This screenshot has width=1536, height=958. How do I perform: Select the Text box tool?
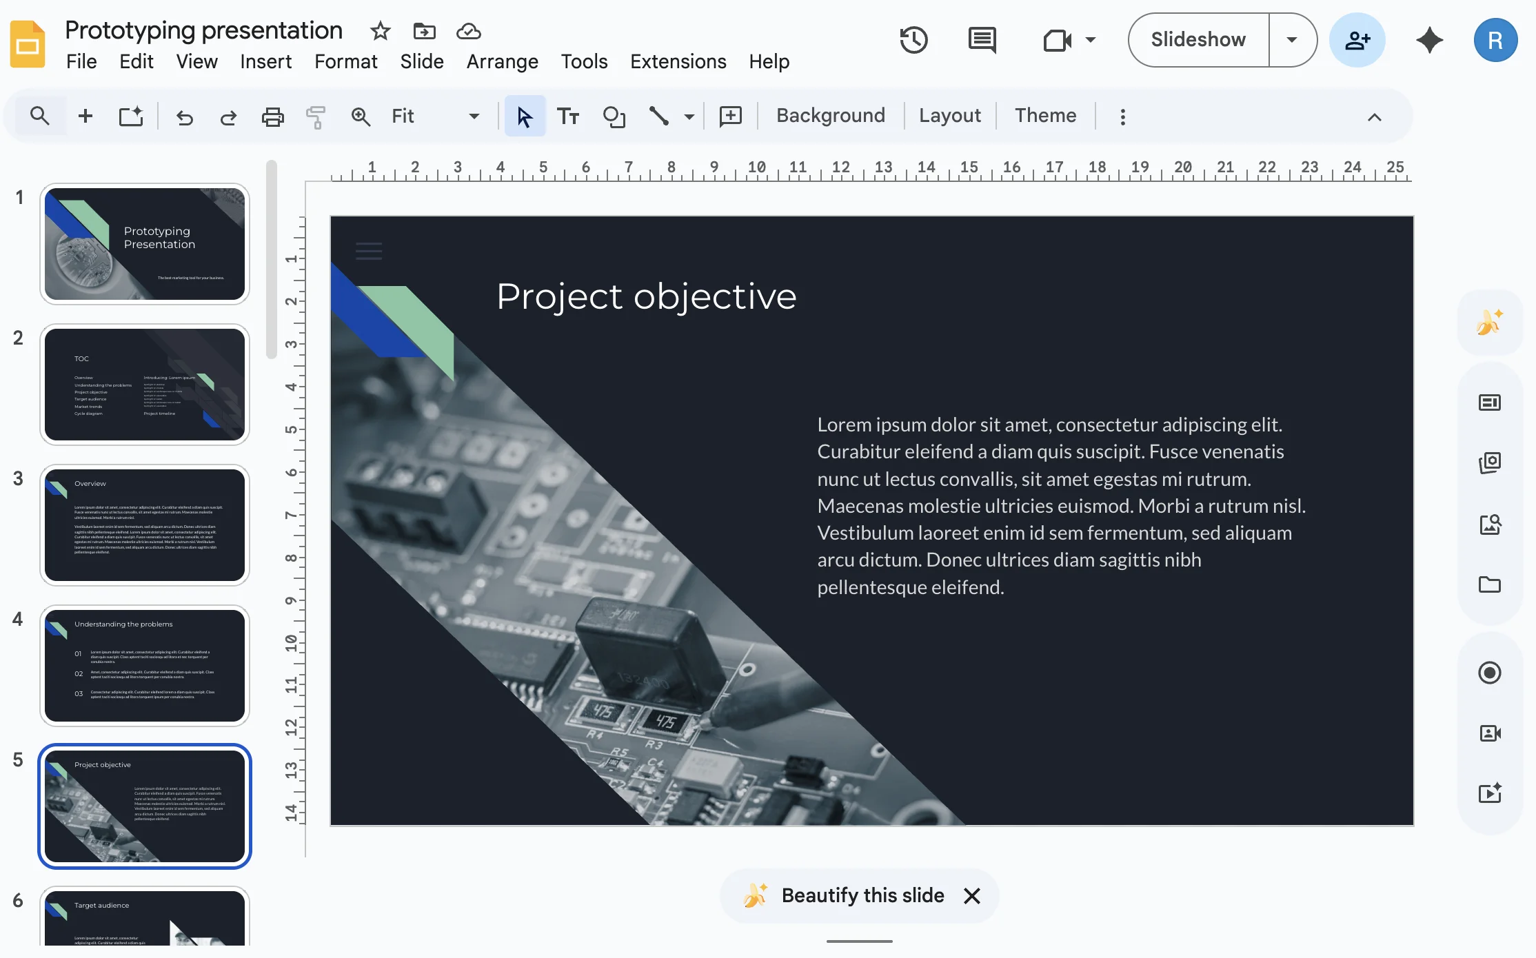[568, 116]
